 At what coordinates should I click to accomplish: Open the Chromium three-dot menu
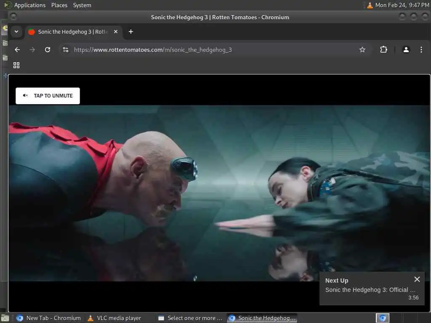[421, 50]
